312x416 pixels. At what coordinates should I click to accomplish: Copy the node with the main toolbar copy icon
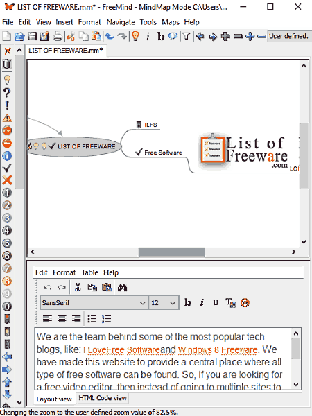[84, 36]
